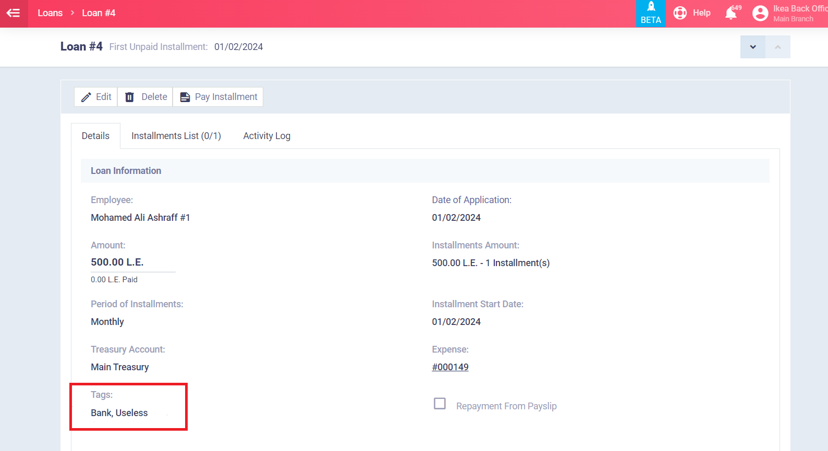This screenshot has height=451, width=828.
Task: Open expense link #000149
Action: point(450,367)
